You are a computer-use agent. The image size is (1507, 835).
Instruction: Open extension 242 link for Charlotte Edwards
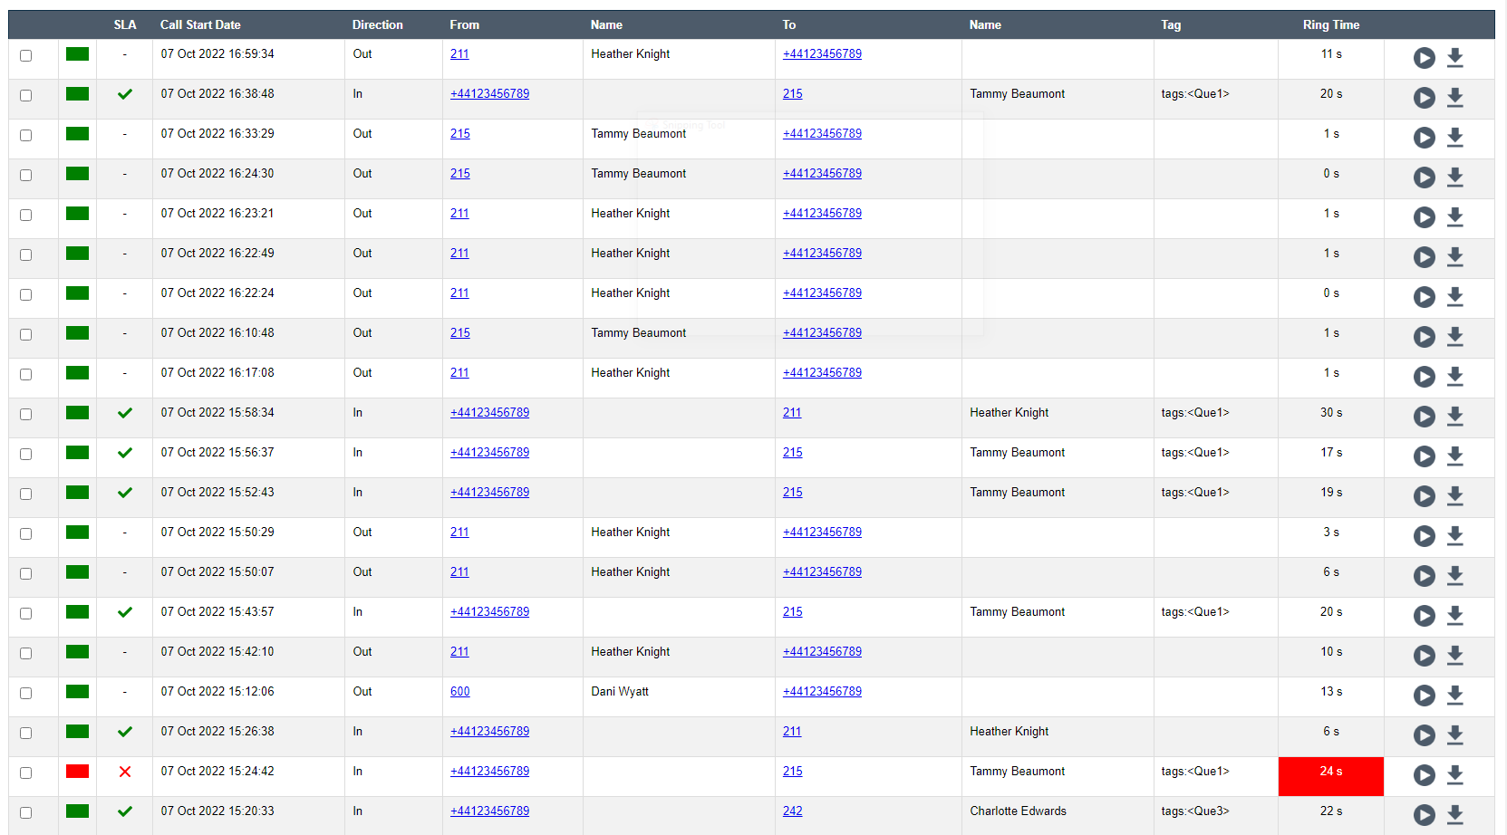click(x=793, y=811)
